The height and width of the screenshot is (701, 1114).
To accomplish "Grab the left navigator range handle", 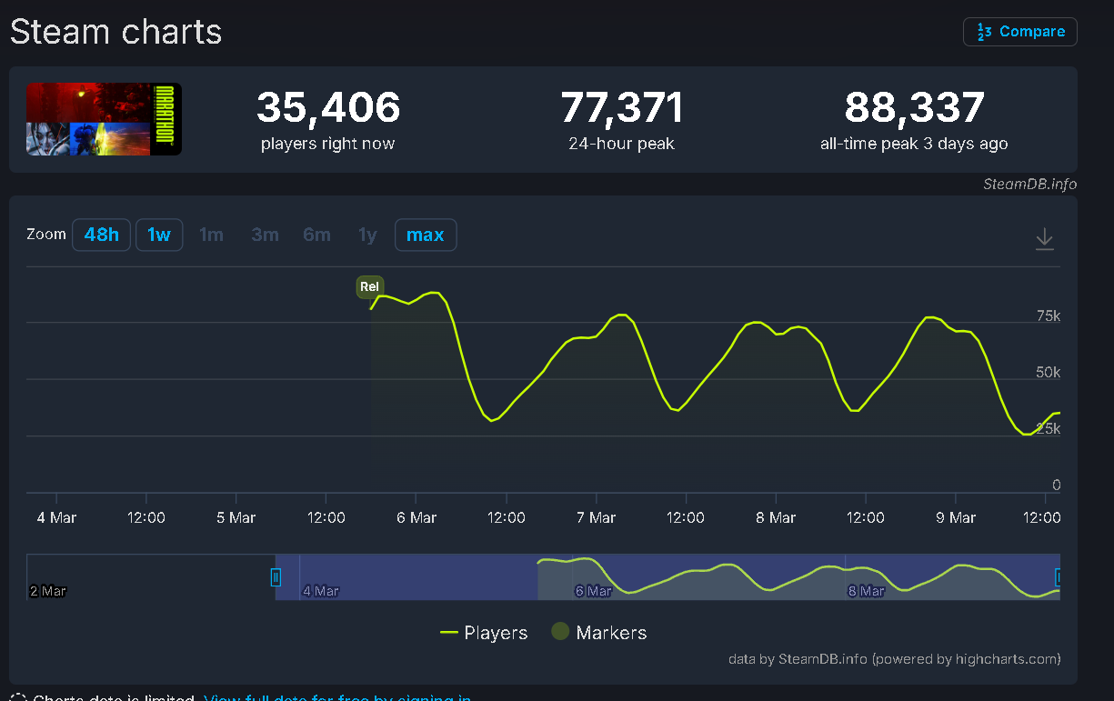I will 276,577.
